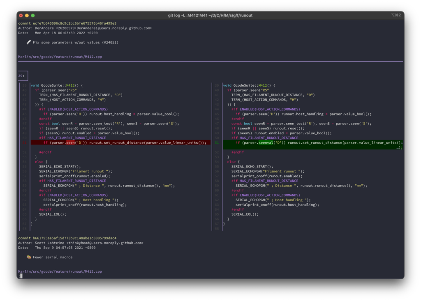Click the highlighted 'seen' word in the red removed line
This screenshot has width=421, height=301.
pyautogui.click(x=70, y=142)
